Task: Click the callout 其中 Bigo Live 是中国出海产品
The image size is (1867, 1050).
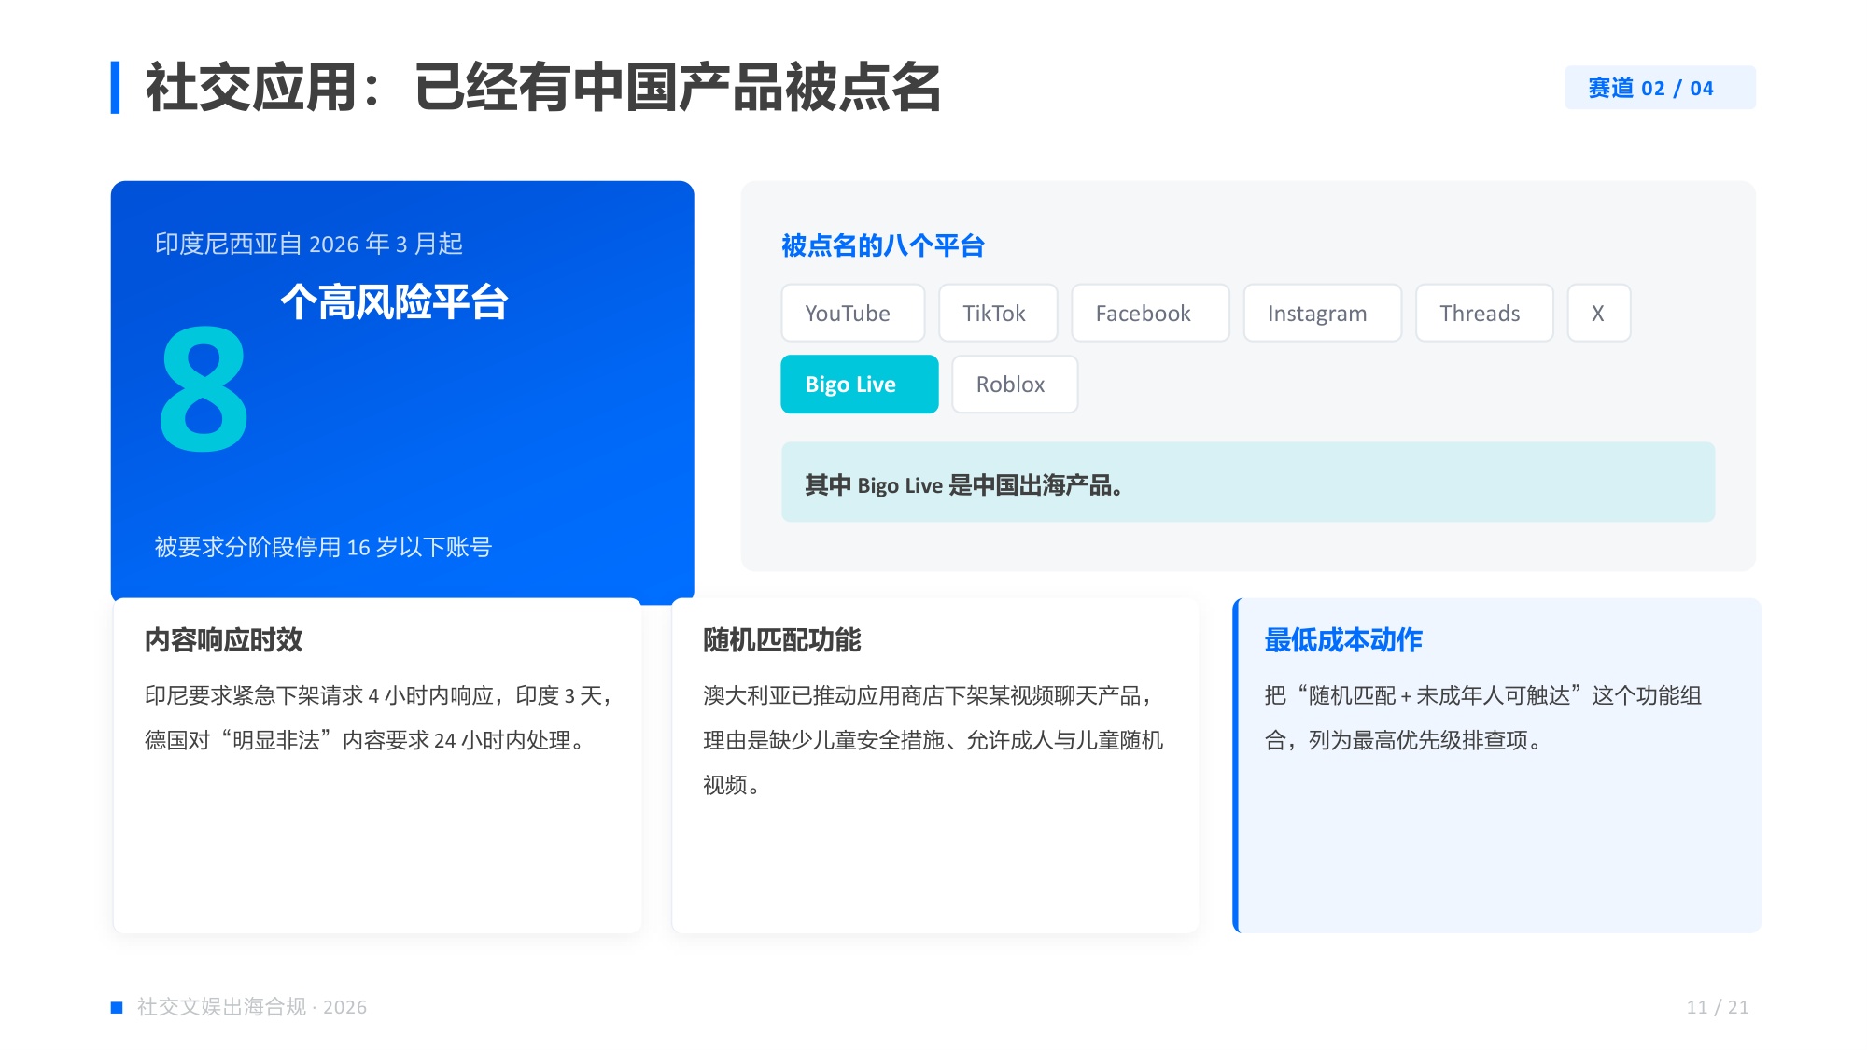Action: pyautogui.click(x=1247, y=482)
